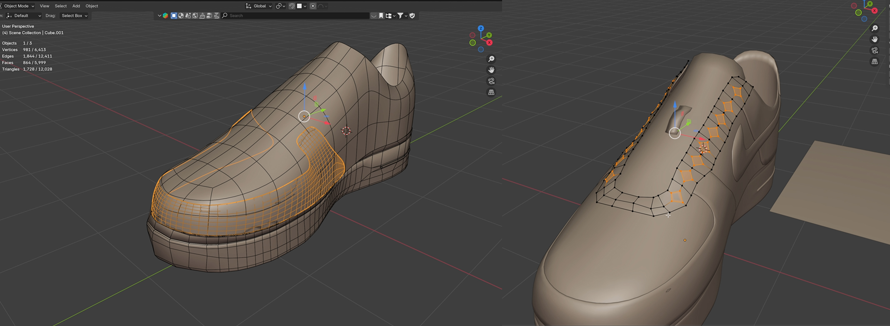The height and width of the screenshot is (326, 890).
Task: Click the zoom magnifier in the right viewport
Action: (875, 28)
